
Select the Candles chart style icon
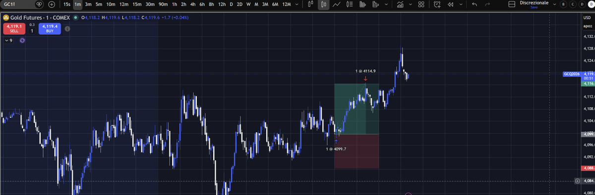point(311,4)
